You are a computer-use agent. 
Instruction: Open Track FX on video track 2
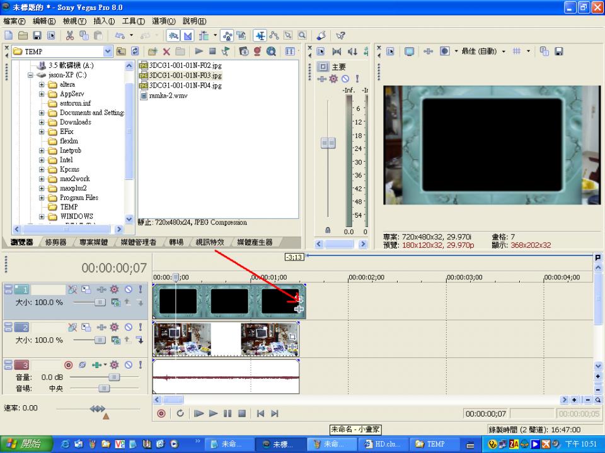pyautogui.click(x=100, y=327)
